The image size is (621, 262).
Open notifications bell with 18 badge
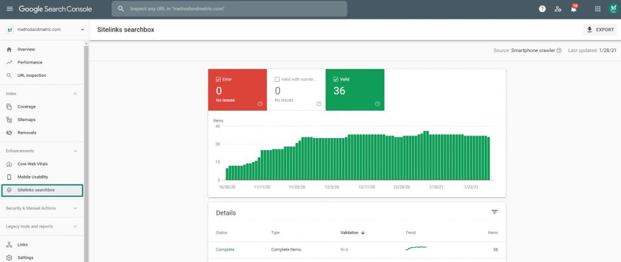(574, 8)
